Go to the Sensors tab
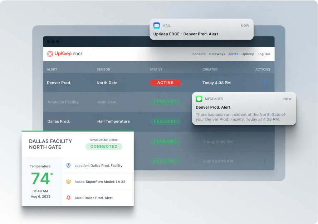 click(x=199, y=54)
